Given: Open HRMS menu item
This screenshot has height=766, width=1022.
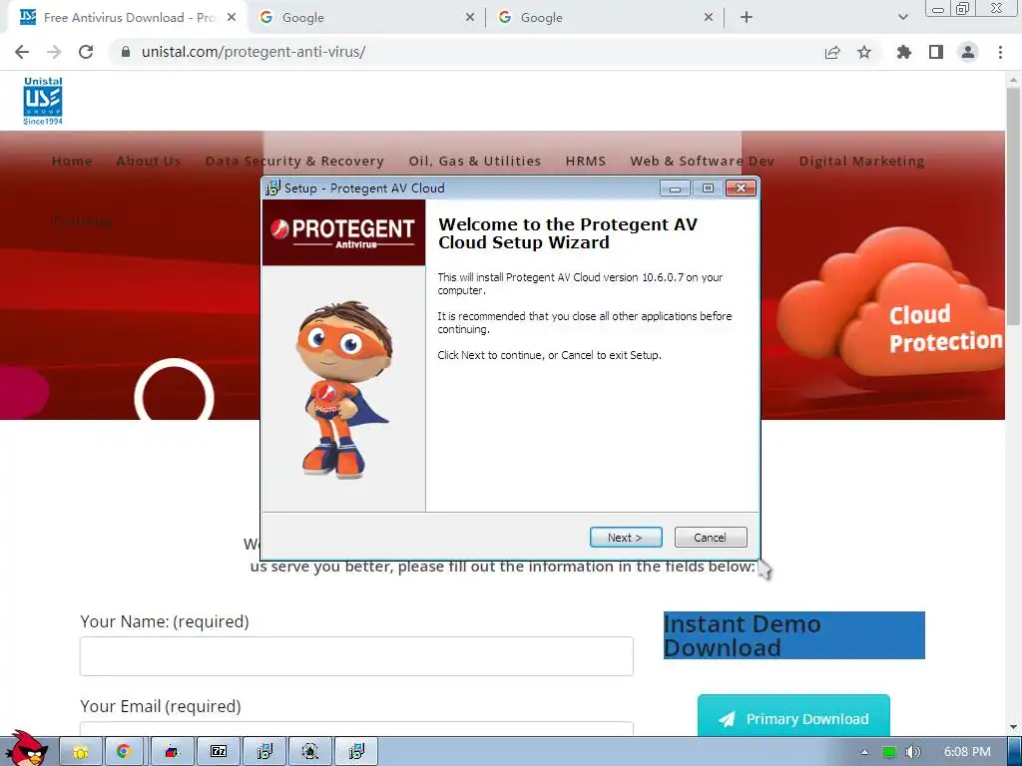Looking at the screenshot, I should [586, 161].
